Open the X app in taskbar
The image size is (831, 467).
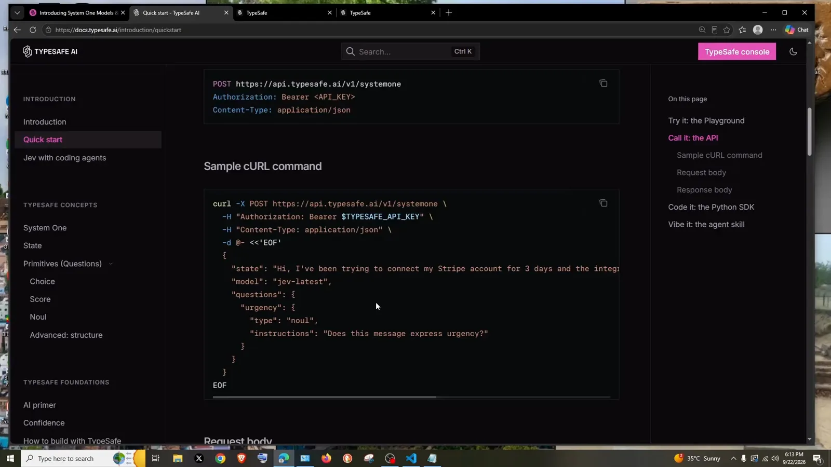click(x=199, y=458)
